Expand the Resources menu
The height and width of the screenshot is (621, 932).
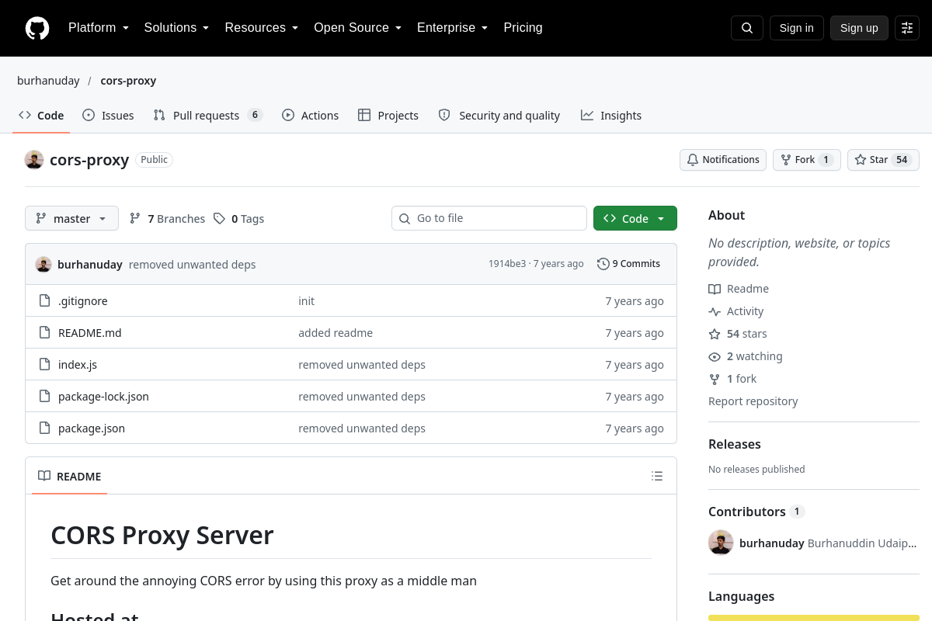[262, 28]
